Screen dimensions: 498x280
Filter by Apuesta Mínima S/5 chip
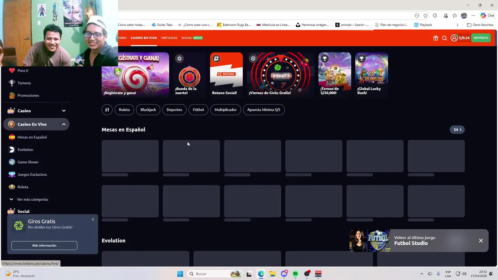[x=264, y=110]
